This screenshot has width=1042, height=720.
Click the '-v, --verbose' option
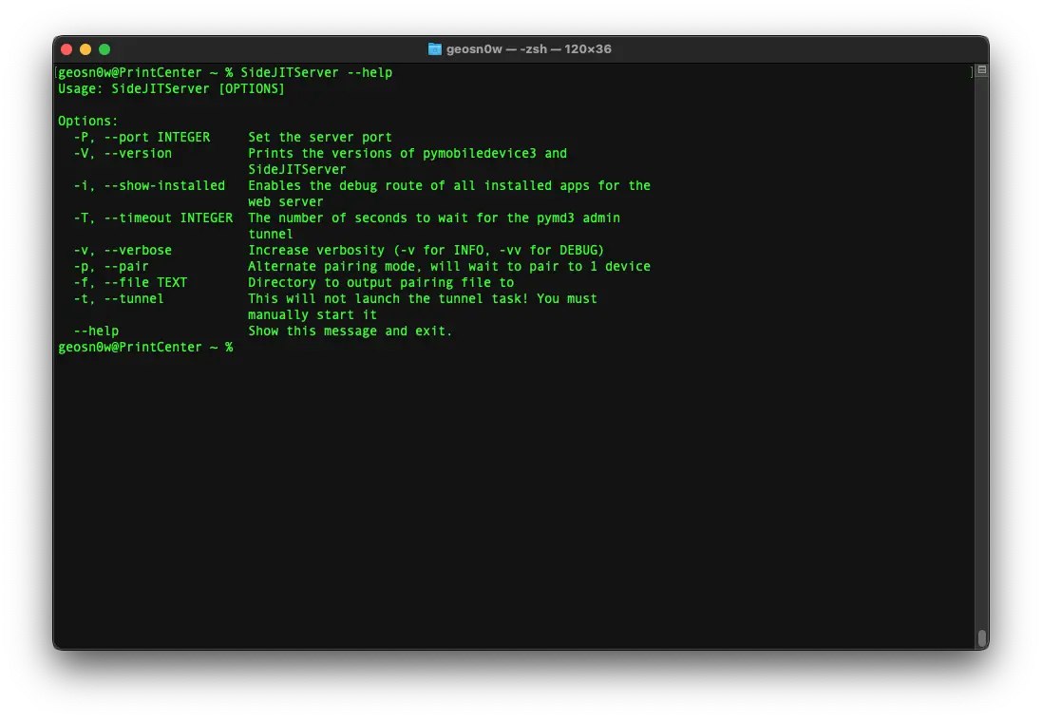tap(123, 250)
